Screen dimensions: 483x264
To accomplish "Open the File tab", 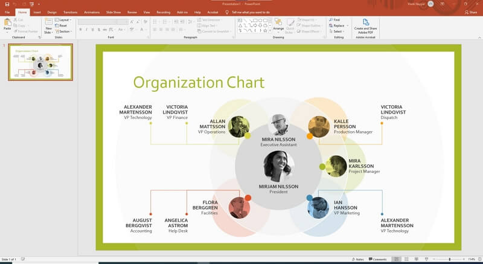I will [7, 12].
